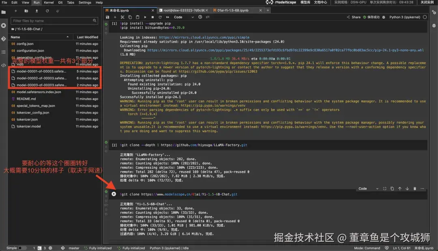Open the Git sidebar panel icon

[3, 39]
